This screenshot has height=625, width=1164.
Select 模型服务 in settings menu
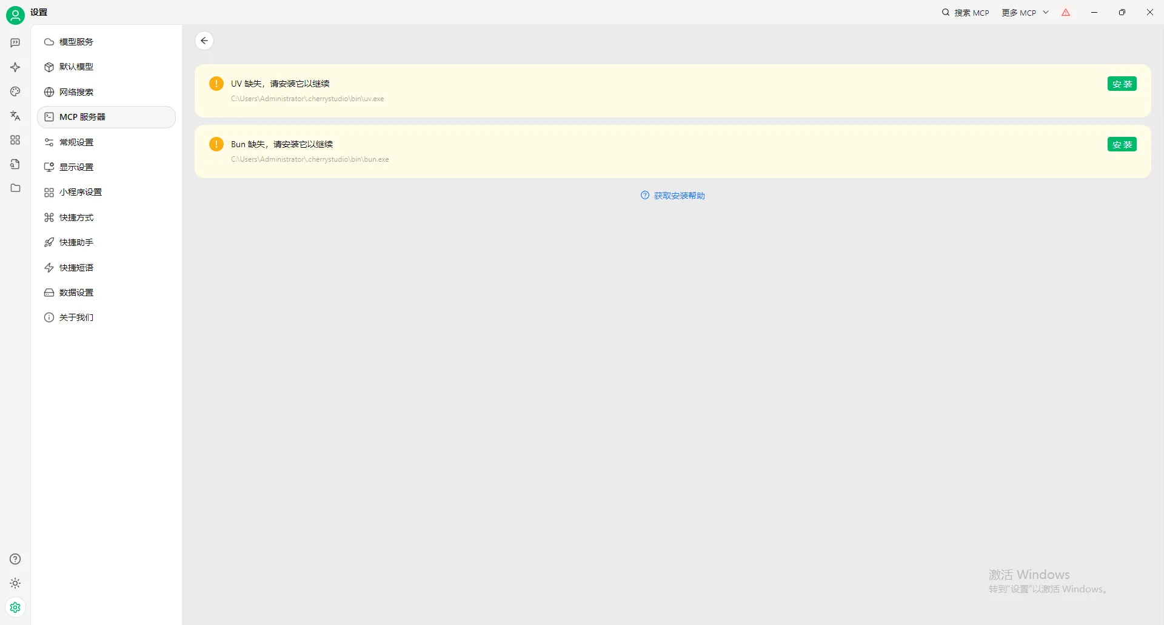76,42
